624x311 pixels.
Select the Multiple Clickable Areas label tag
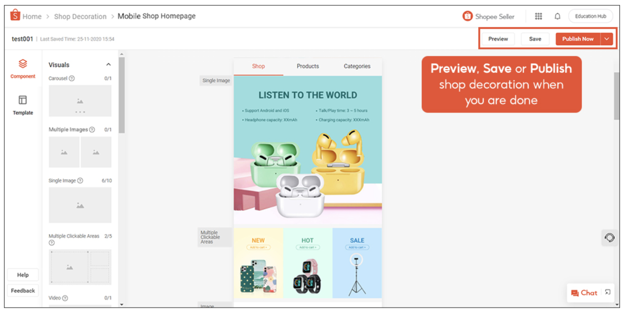215,237
